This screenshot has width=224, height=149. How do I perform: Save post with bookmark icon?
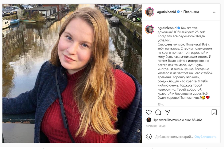point(214,112)
